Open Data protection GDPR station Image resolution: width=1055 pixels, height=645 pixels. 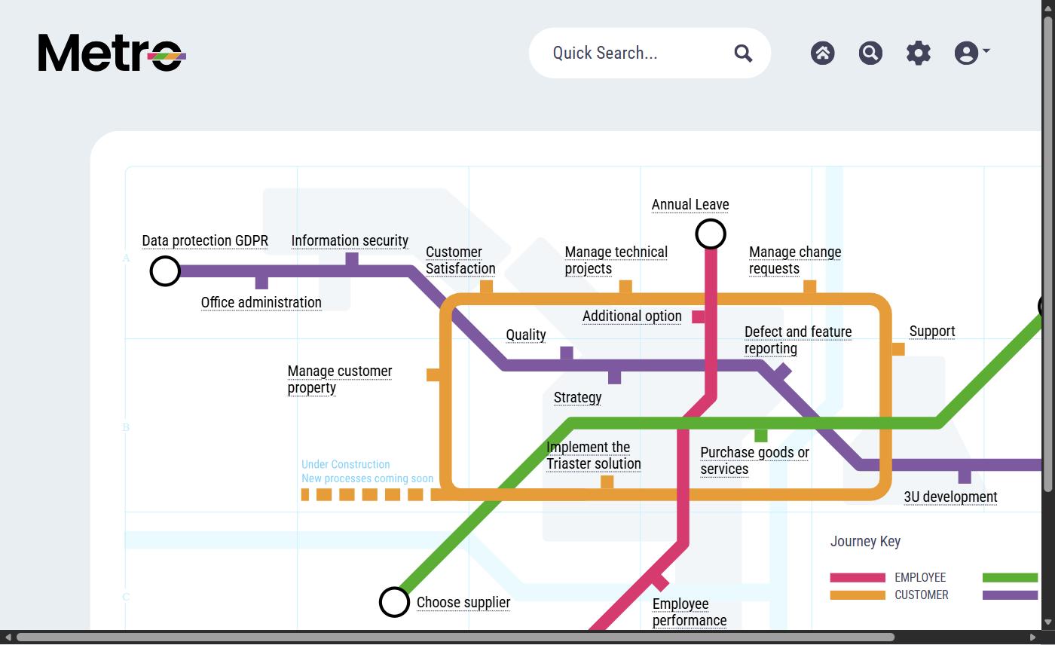[205, 241]
